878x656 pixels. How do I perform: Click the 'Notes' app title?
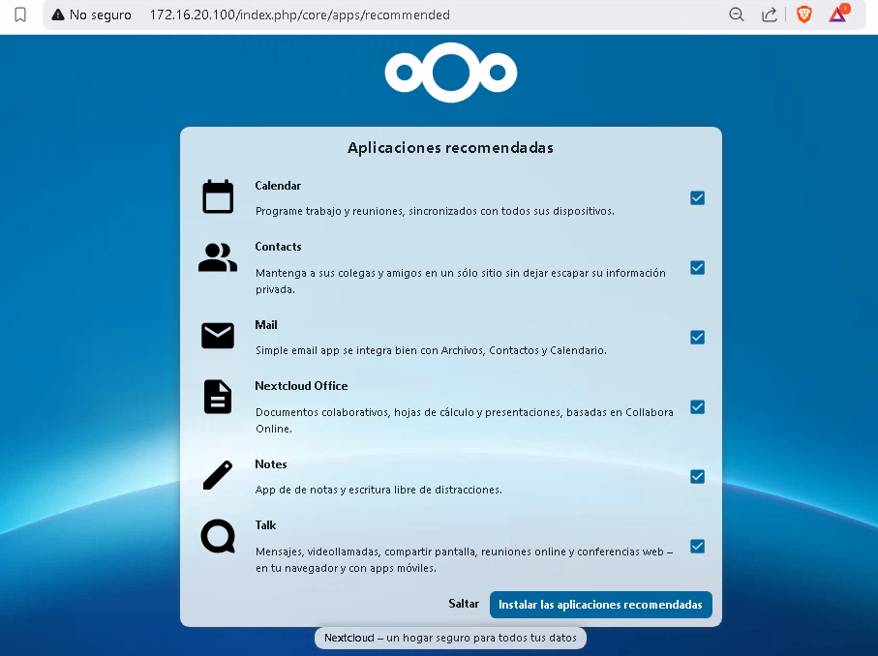coord(271,464)
